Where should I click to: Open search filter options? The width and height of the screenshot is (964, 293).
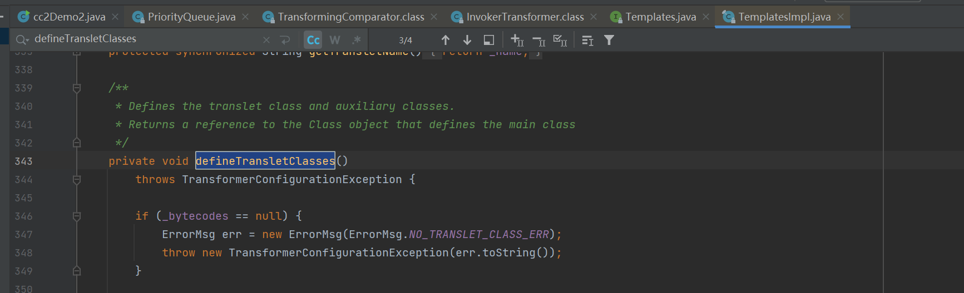click(x=609, y=40)
